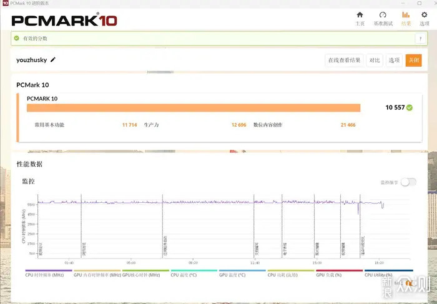Click the 11:40 time label on chart
The width and height of the screenshot is (437, 304).
255,263
